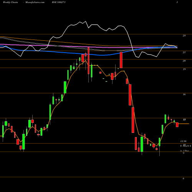Click the 'MunafaSutra.com' label
192x192 pixels.
35,2
